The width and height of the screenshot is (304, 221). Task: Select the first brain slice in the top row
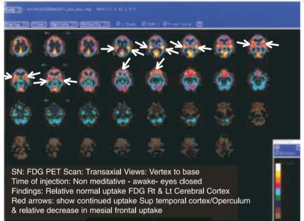click(x=20, y=46)
